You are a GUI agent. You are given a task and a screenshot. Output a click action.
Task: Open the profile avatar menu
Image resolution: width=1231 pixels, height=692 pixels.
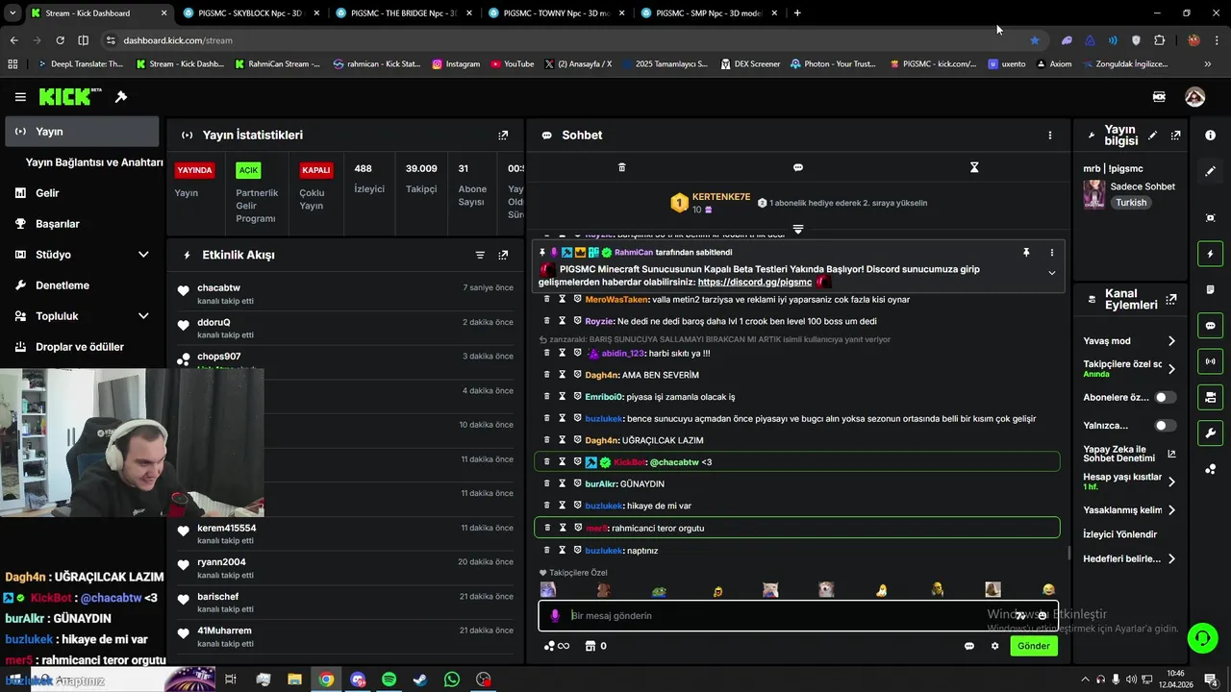click(1195, 97)
